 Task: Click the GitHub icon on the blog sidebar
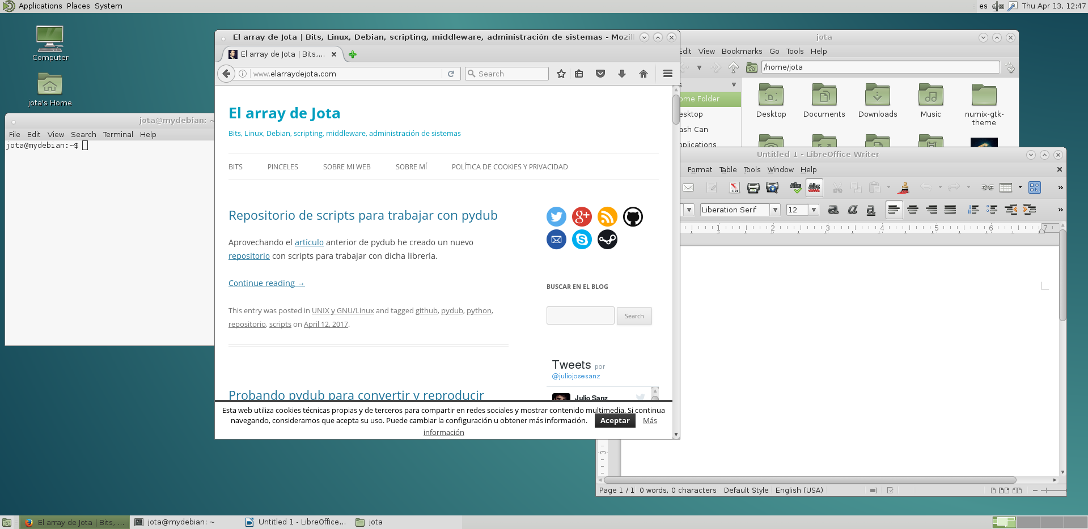pos(633,216)
